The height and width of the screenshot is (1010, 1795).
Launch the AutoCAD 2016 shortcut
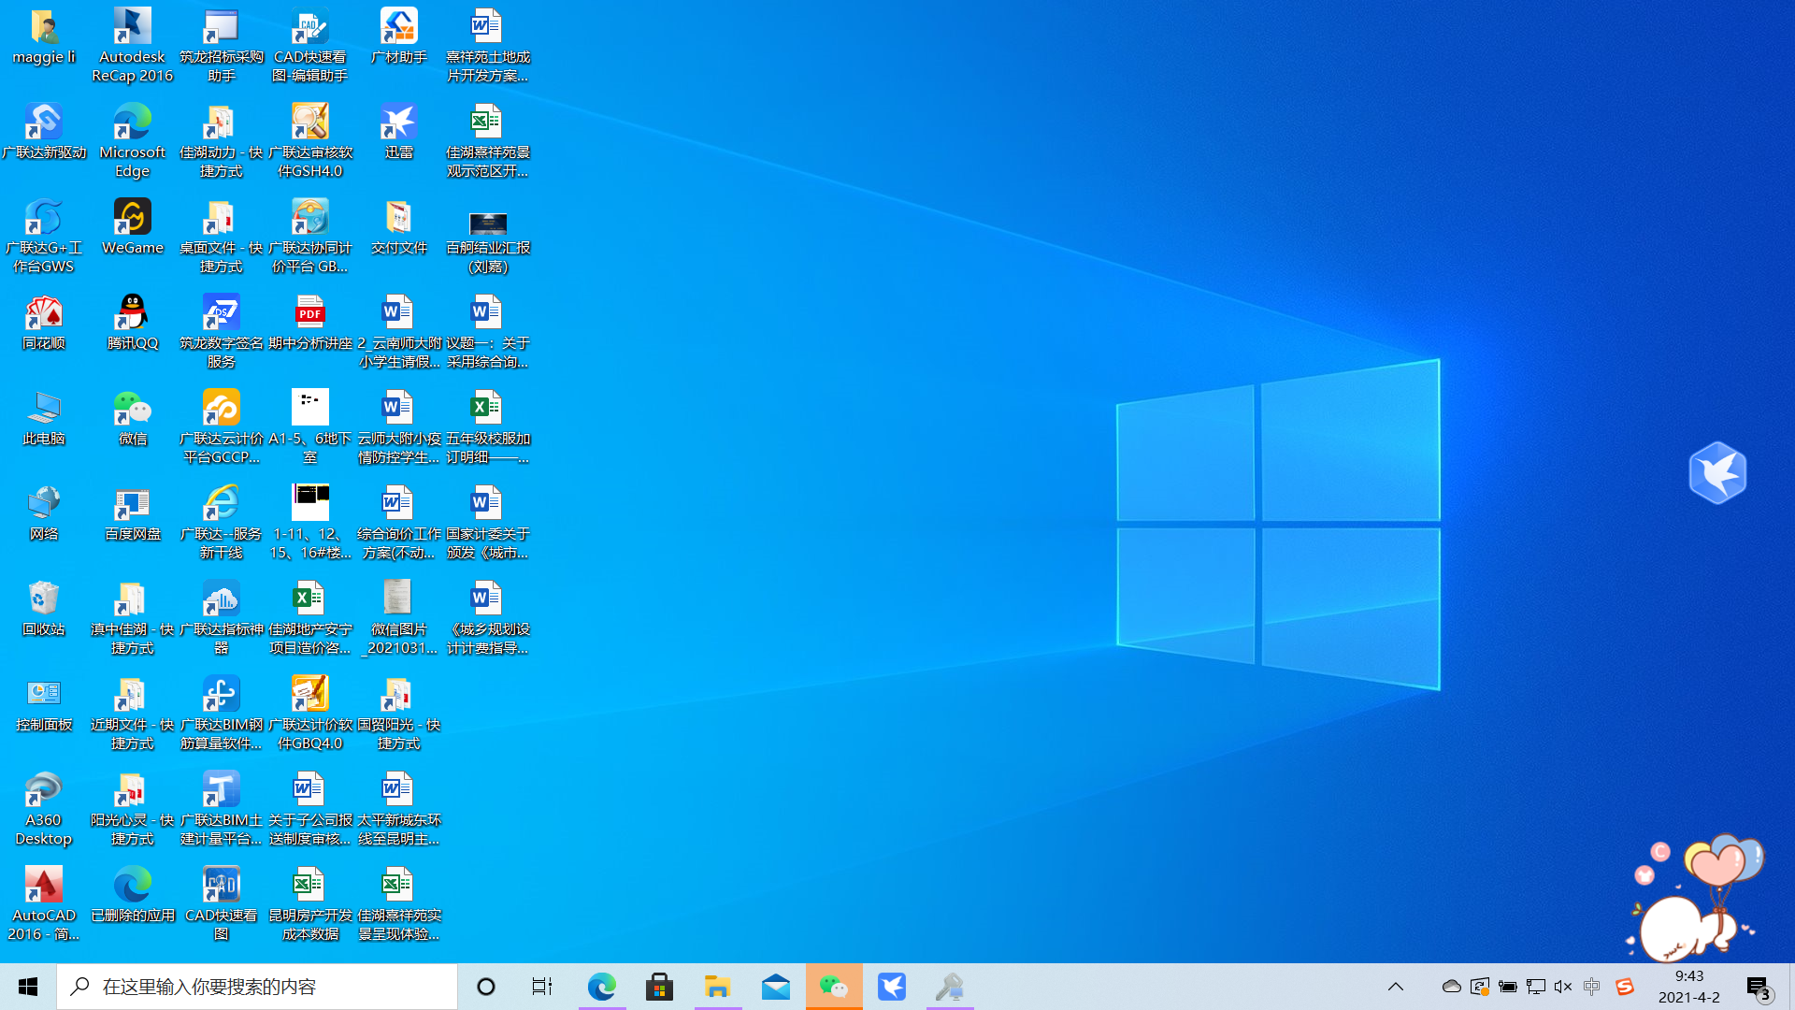point(44,904)
